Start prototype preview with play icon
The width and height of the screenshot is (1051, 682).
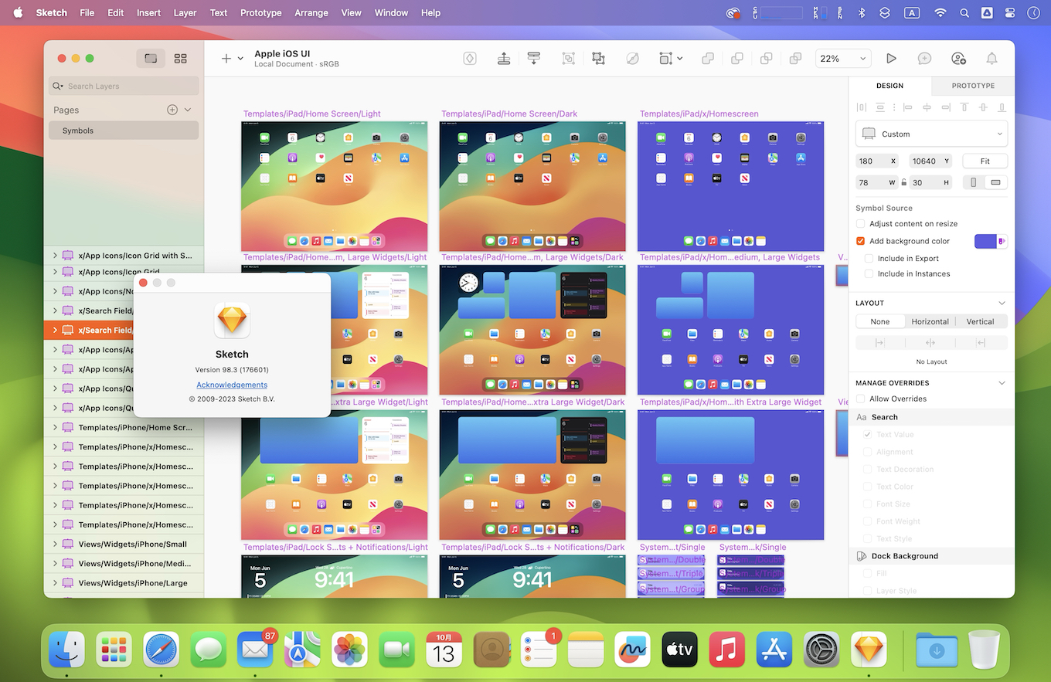coord(891,59)
